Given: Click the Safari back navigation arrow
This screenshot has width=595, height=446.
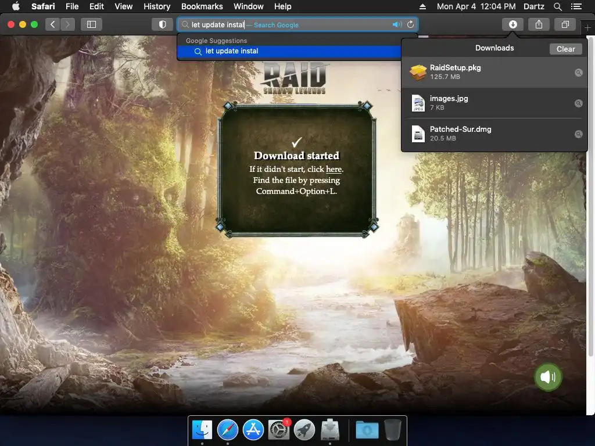Looking at the screenshot, I should pyautogui.click(x=53, y=24).
